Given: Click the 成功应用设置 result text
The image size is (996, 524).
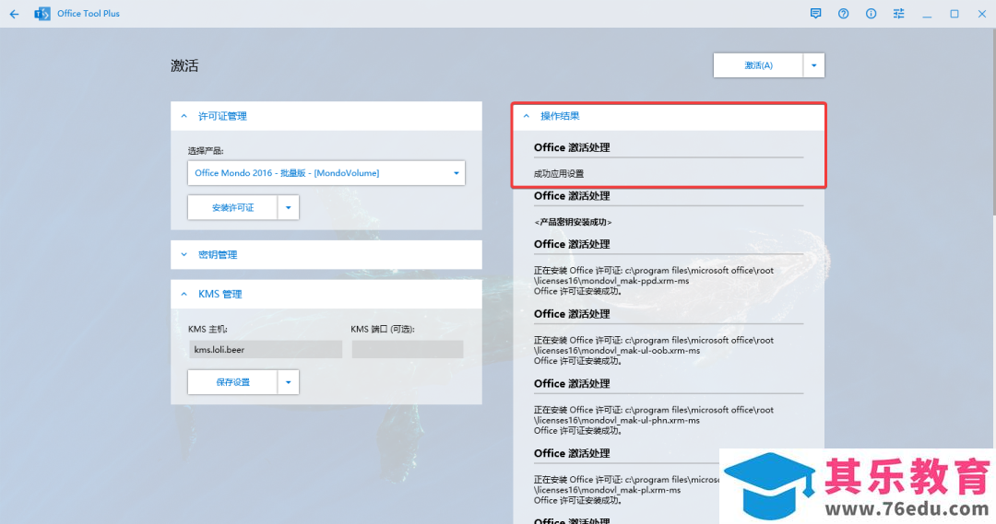Looking at the screenshot, I should [558, 174].
